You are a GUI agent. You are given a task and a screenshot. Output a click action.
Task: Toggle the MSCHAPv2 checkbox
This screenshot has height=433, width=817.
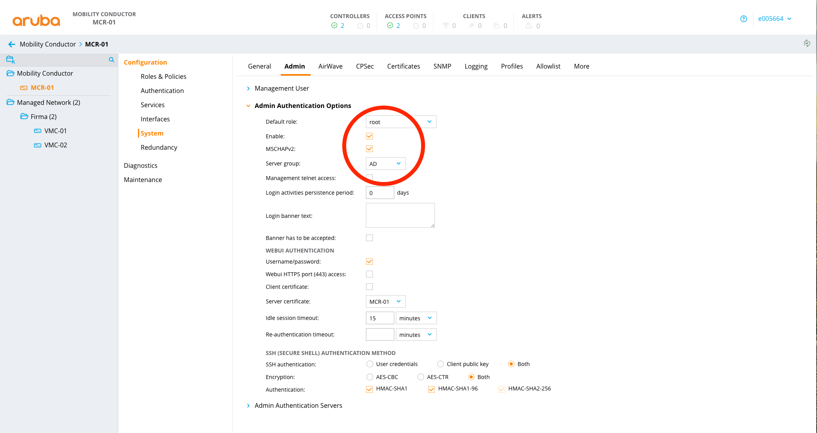(x=369, y=149)
